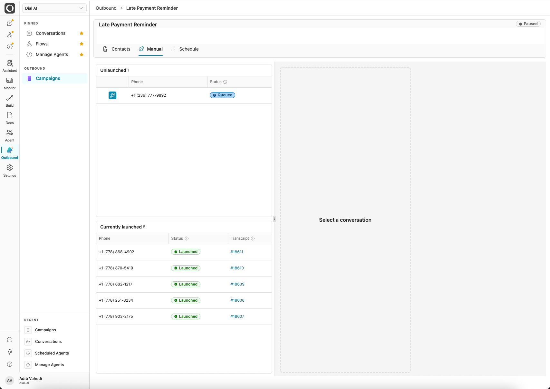Select row with phone +1 (778) 870-5419
The width and height of the screenshot is (550, 389).
tap(184, 268)
